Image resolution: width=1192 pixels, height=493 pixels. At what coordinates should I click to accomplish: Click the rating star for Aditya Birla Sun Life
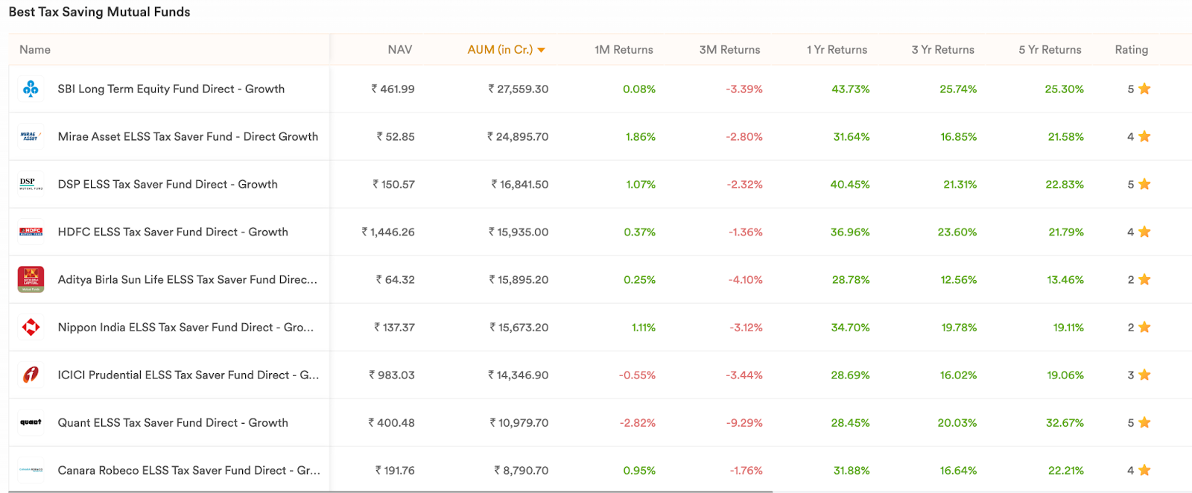(1144, 279)
